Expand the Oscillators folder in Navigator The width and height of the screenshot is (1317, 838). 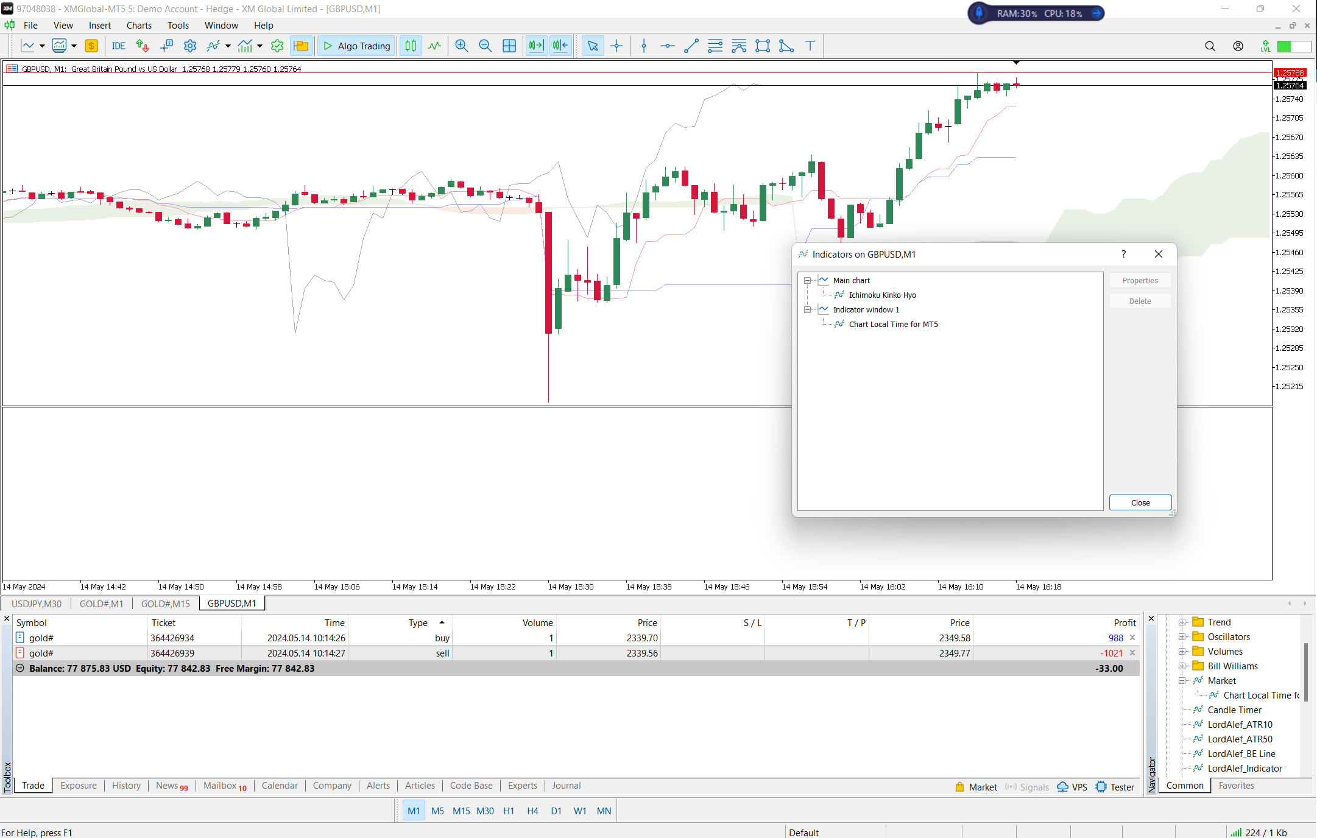click(x=1182, y=637)
